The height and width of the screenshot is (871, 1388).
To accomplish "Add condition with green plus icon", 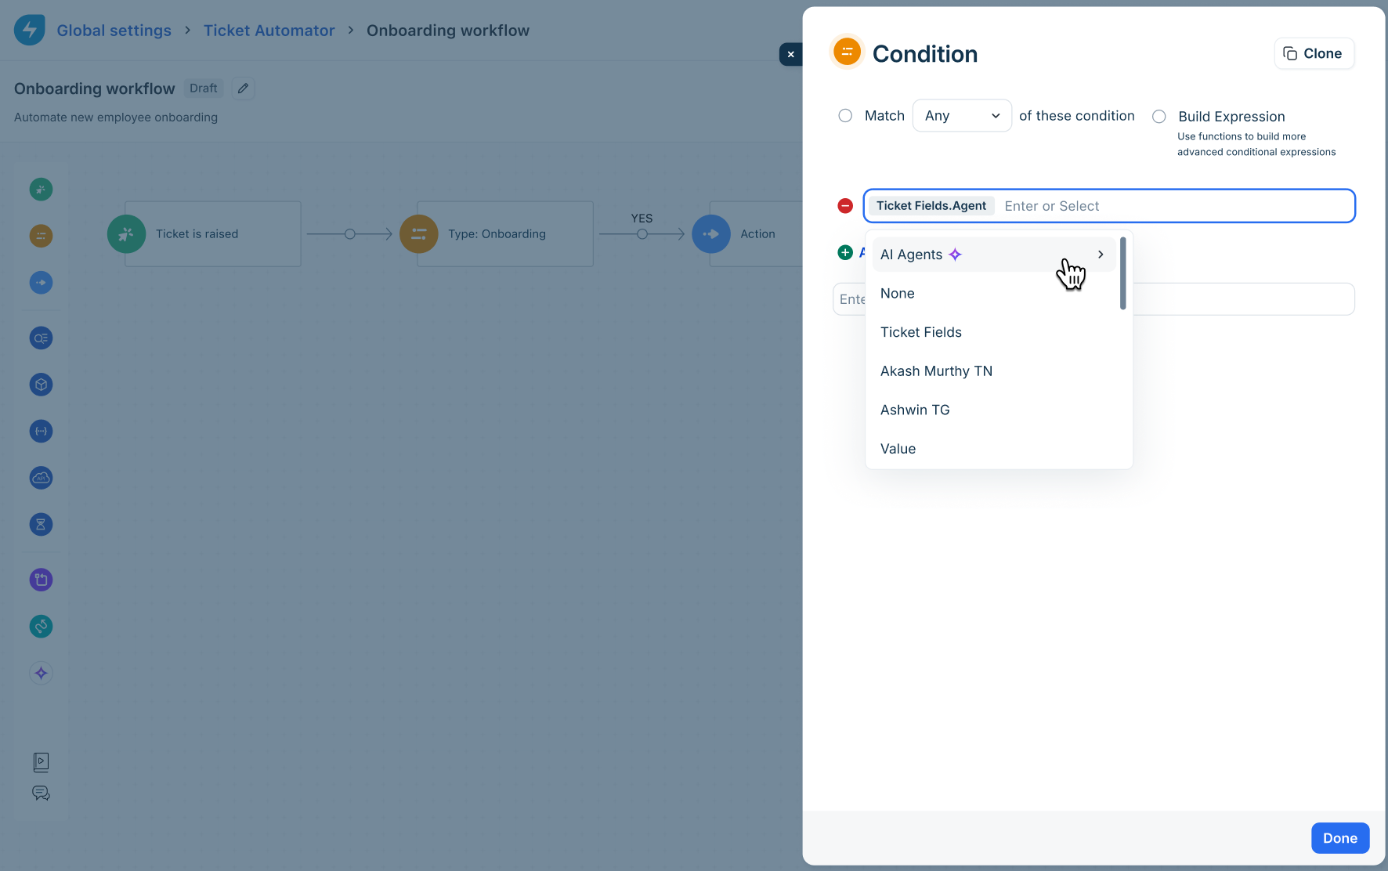I will (845, 253).
